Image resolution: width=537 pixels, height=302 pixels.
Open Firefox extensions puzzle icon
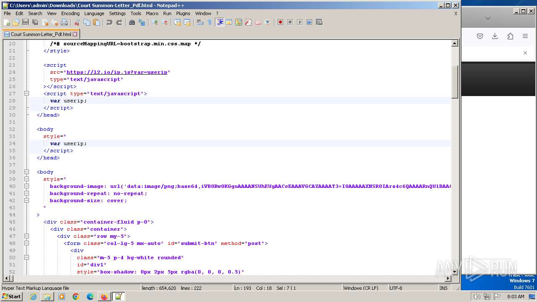(510, 36)
